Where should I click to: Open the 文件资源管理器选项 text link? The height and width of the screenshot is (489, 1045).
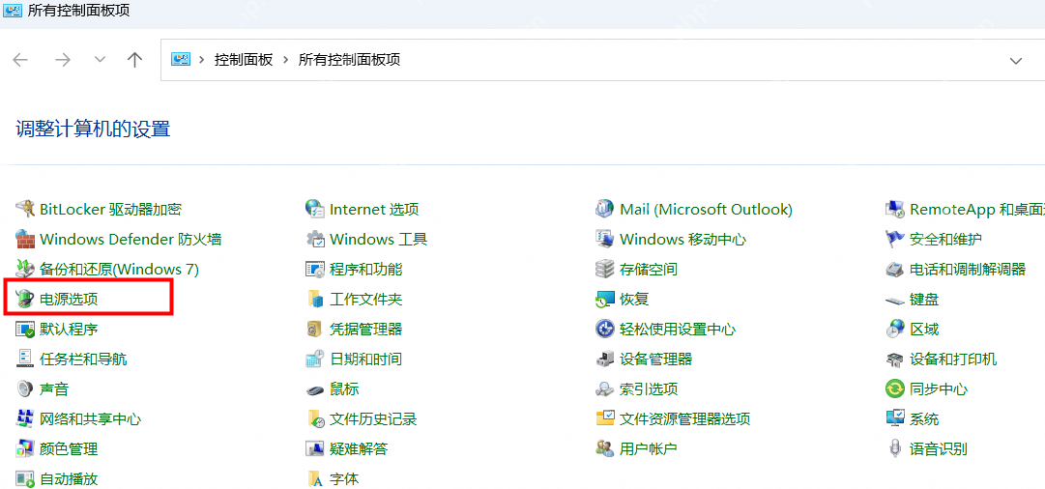point(684,419)
